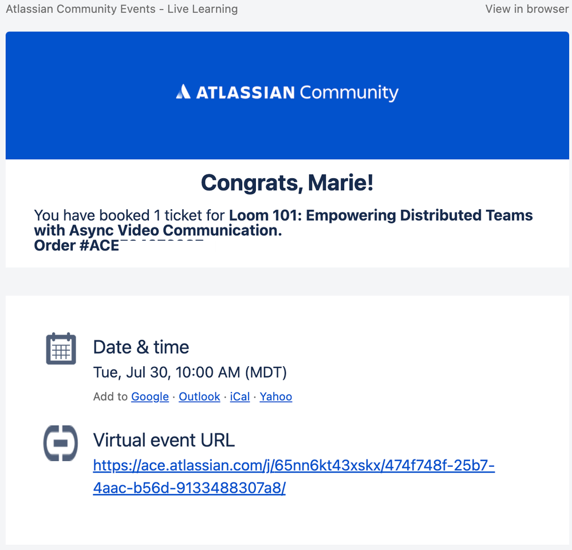Viewport: 572px width, 550px height.
Task: Add the event to Outlook
Action: [x=199, y=396]
